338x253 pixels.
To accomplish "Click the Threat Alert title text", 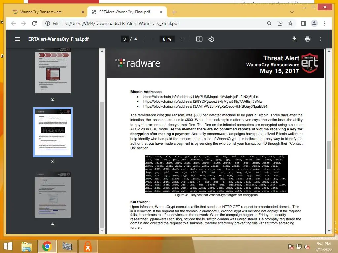I will click(x=281, y=58).
